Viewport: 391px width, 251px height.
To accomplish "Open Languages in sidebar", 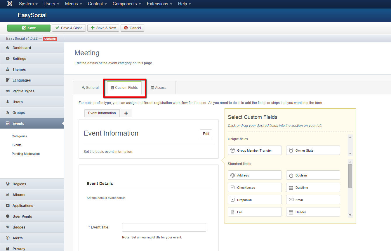I will pyautogui.click(x=32, y=80).
